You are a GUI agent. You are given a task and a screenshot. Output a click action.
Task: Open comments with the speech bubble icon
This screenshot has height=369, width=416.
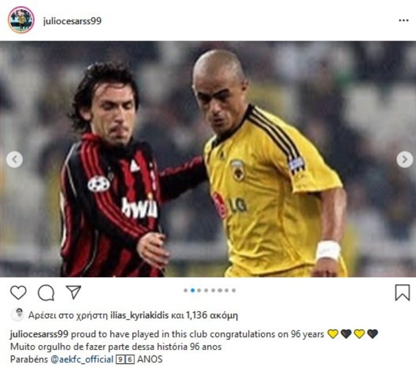tap(46, 293)
